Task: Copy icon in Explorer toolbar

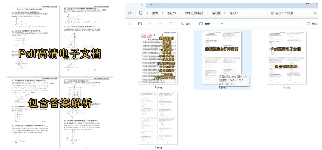Action: point(130,24)
